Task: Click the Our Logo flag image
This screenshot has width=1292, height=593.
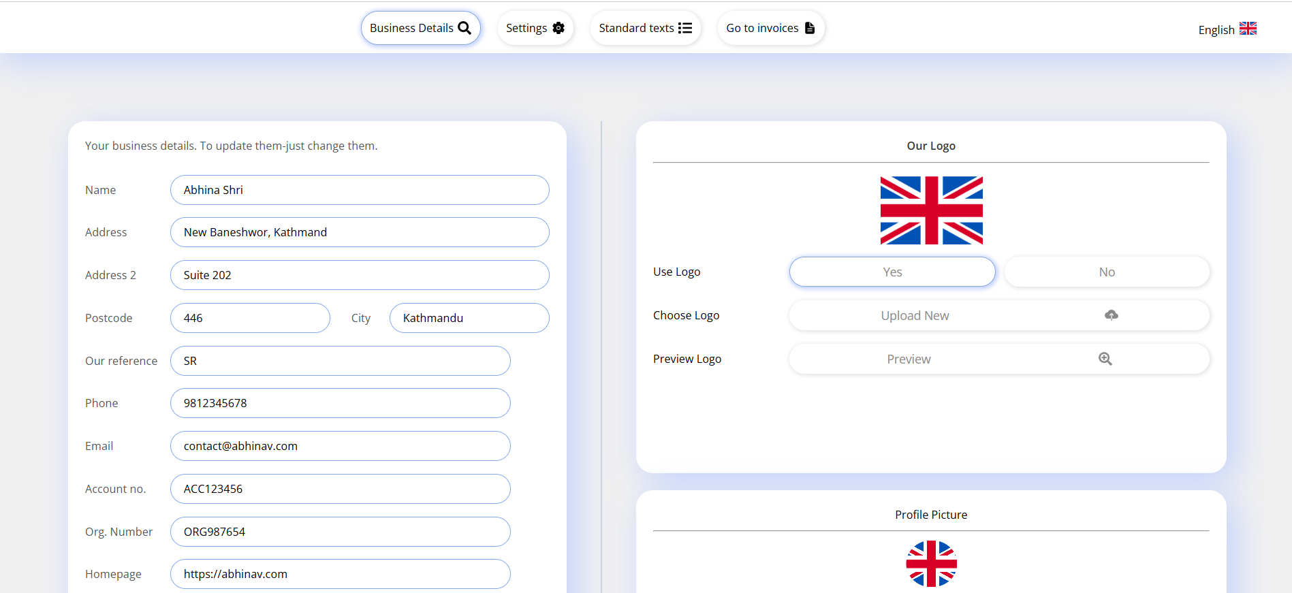Action: coord(931,210)
